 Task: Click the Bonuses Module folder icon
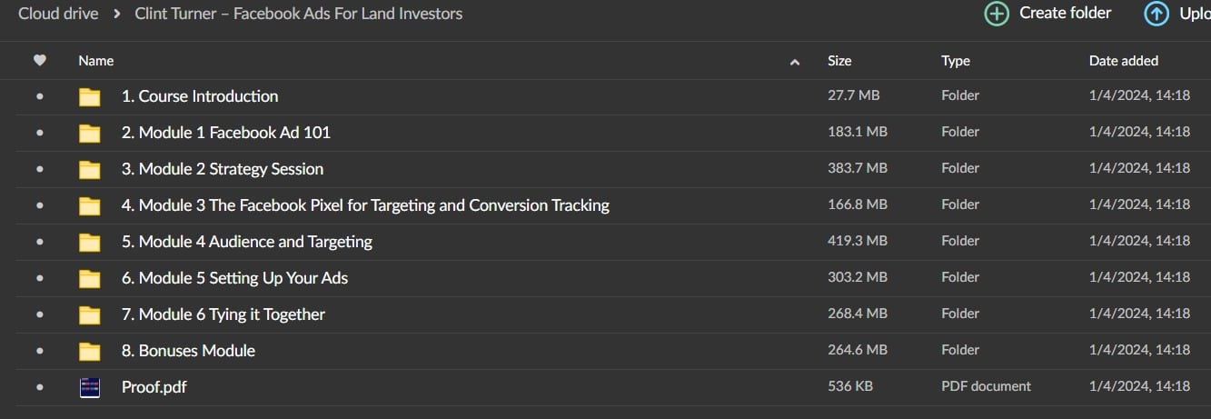[89, 352]
